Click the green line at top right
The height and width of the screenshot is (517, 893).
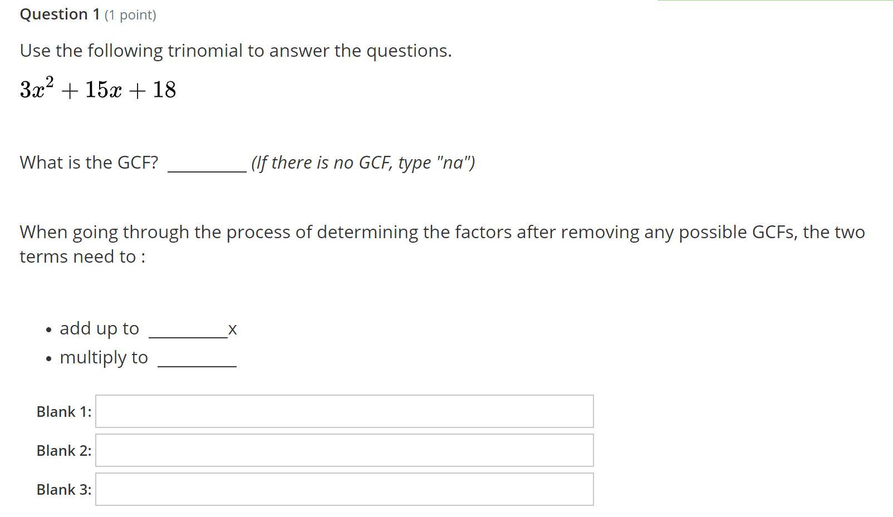(x=775, y=1)
